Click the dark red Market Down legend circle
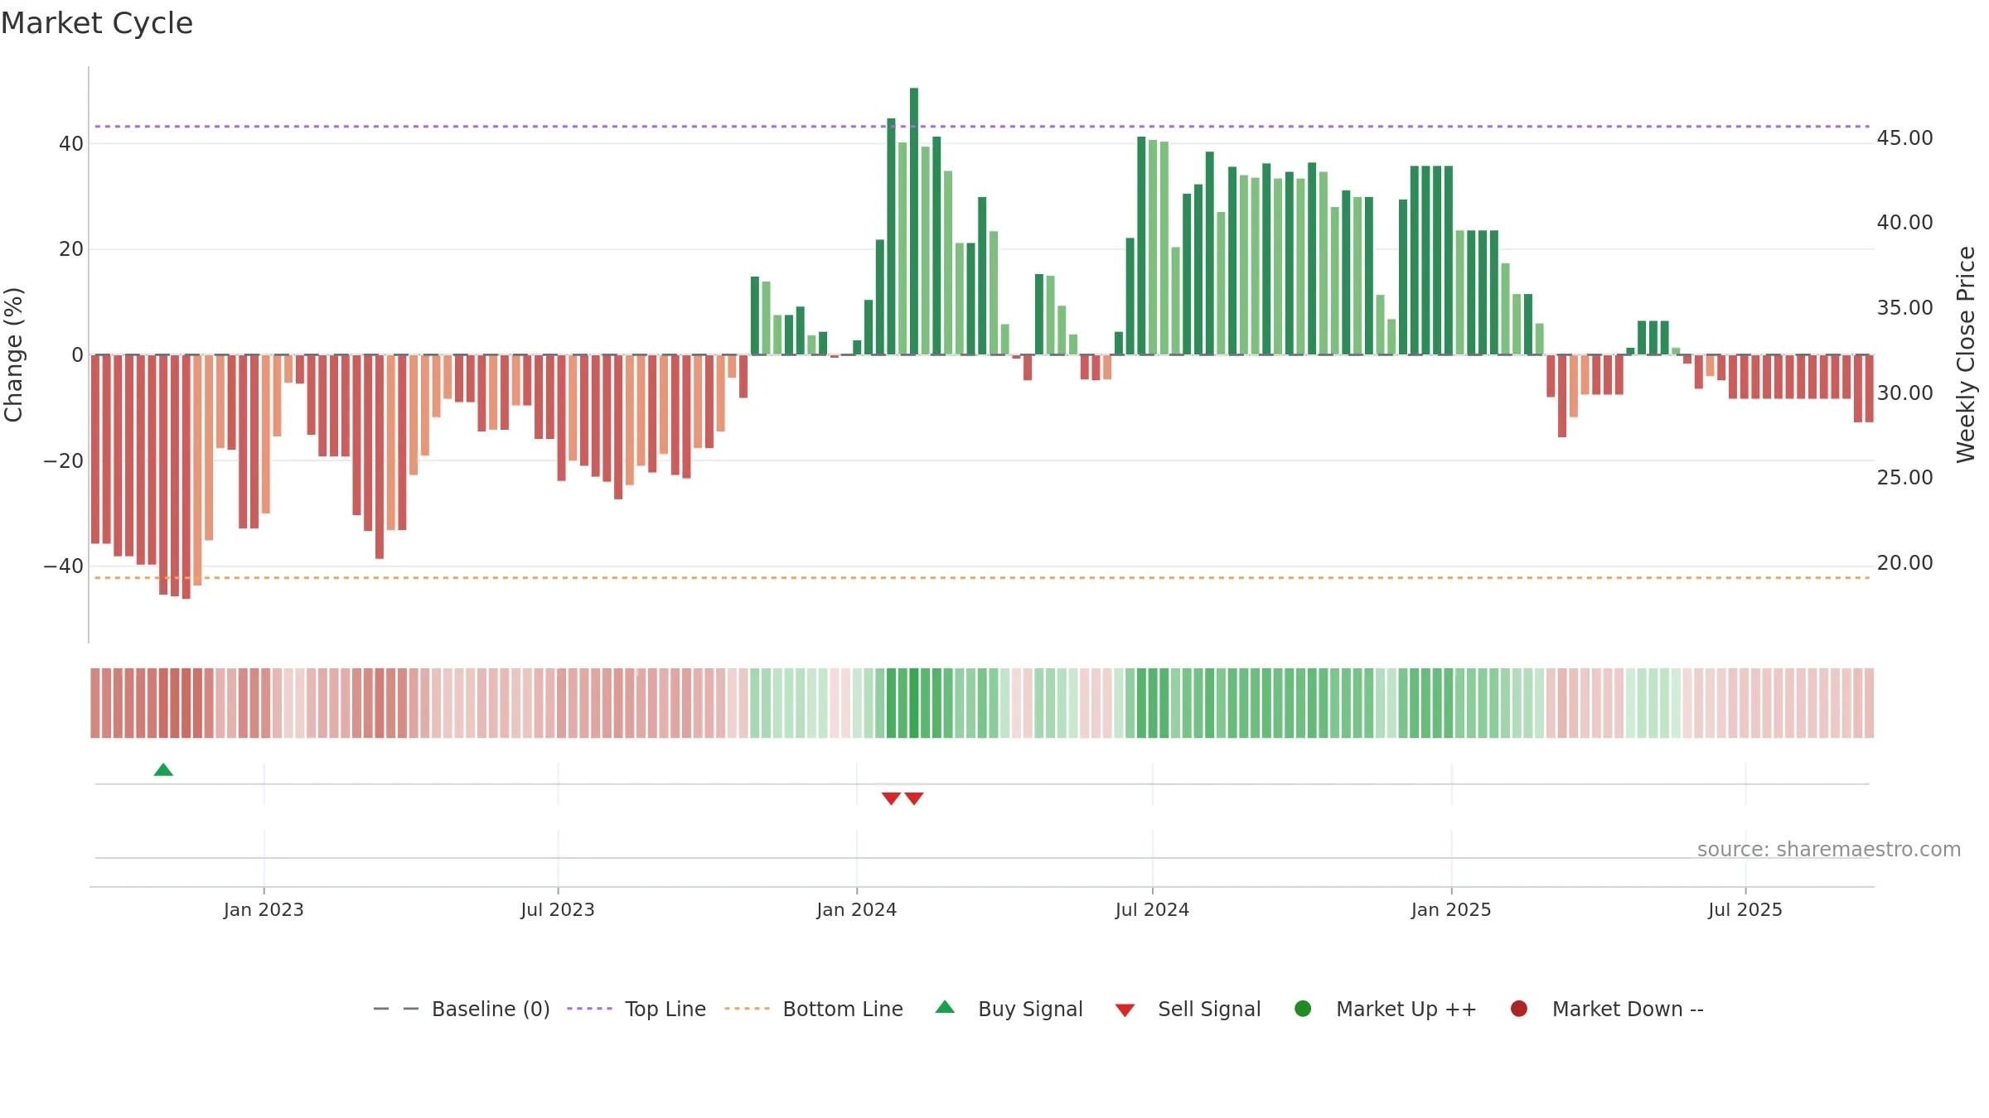This screenshot has width=1989, height=1118. pos(1519,1009)
